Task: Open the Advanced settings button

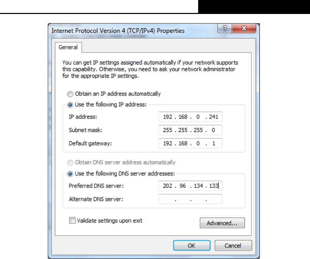Action: point(222,223)
